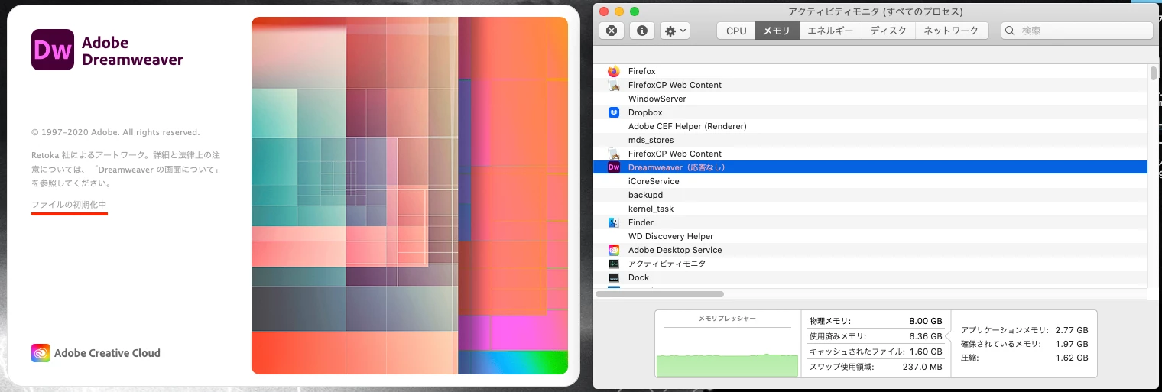Select Adobe Desktop Service process row
1162x392 pixels.
coord(871,250)
